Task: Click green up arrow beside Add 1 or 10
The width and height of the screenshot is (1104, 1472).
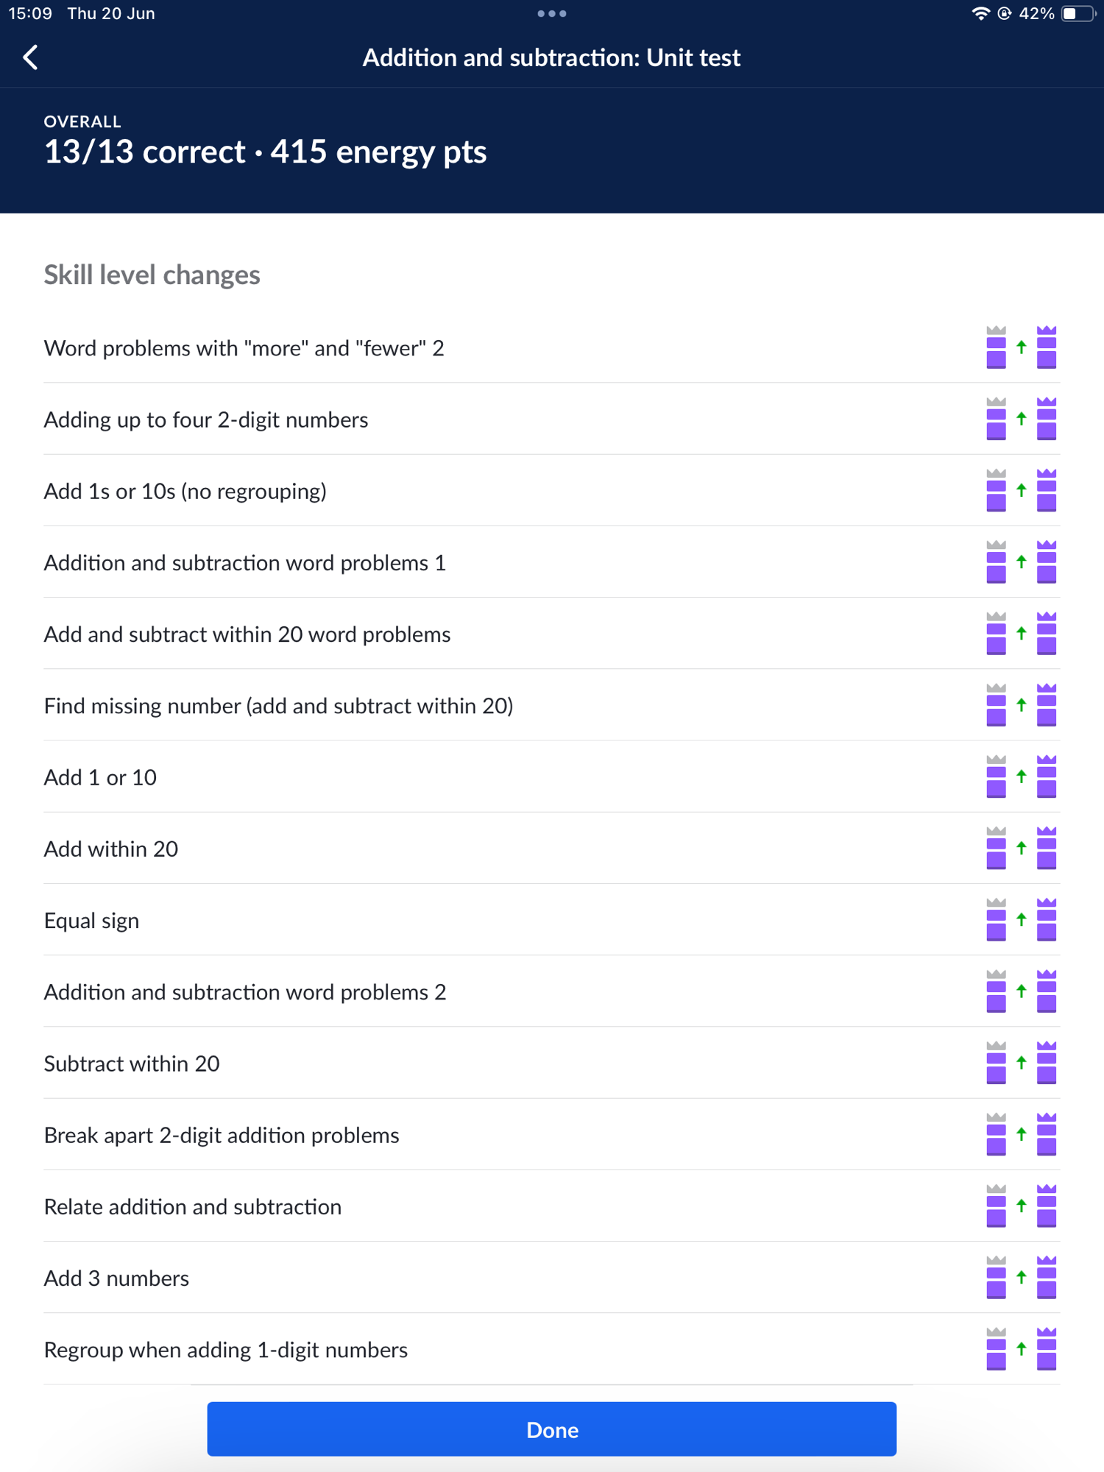Action: 1021,776
